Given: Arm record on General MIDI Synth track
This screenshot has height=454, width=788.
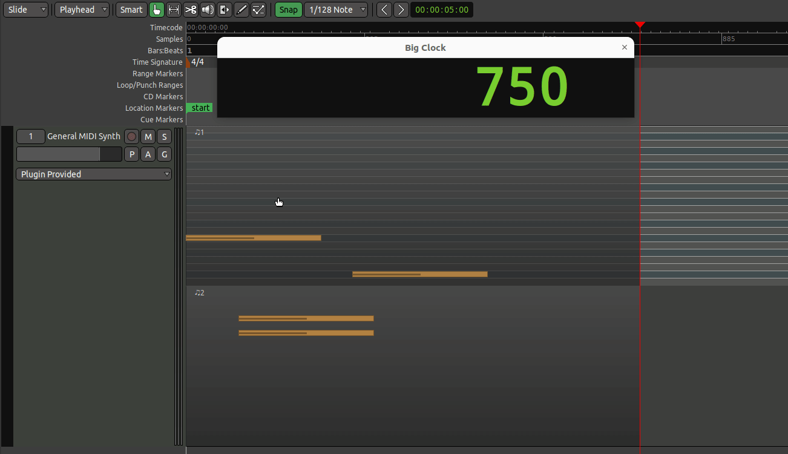Looking at the screenshot, I should tap(132, 137).
